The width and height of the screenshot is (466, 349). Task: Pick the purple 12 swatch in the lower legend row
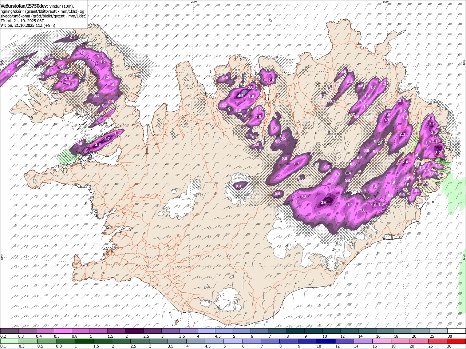click(x=344, y=341)
